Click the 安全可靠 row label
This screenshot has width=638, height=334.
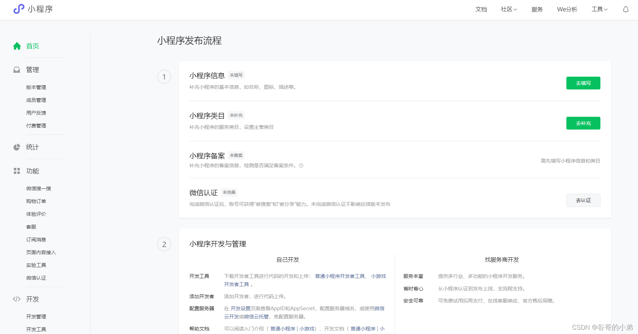[x=413, y=301]
